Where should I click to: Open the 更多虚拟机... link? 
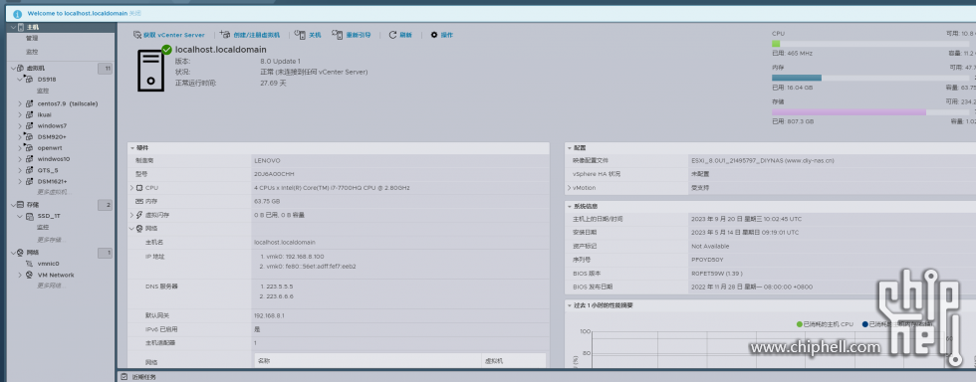53,192
